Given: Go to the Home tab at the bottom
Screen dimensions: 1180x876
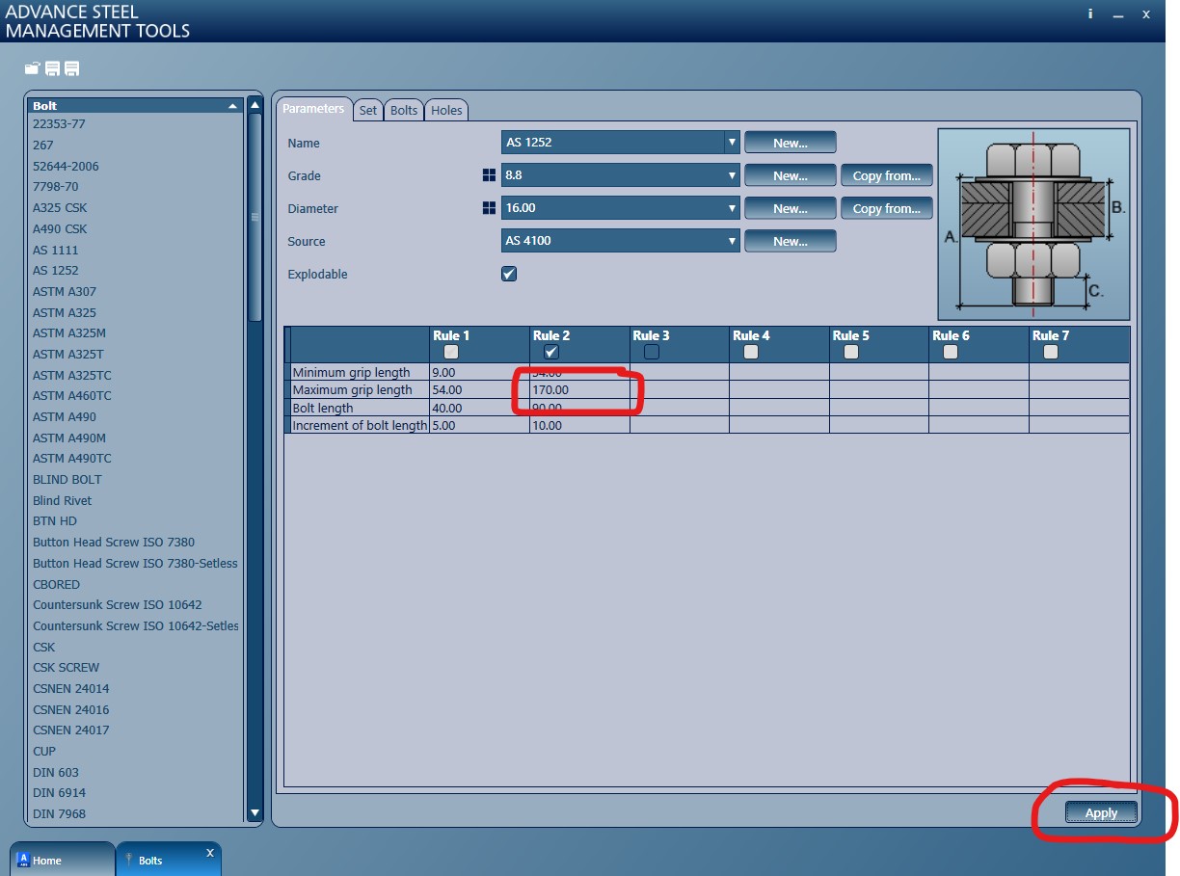Looking at the screenshot, I should 62,860.
